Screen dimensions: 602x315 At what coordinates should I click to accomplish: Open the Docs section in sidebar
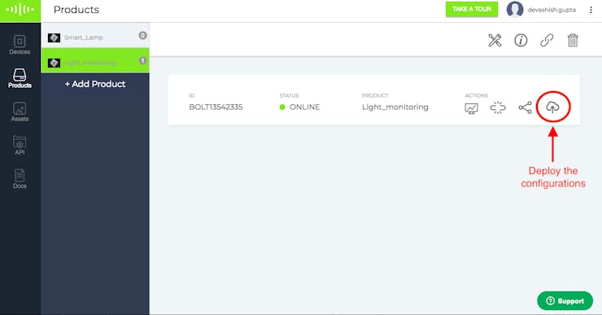click(20, 178)
